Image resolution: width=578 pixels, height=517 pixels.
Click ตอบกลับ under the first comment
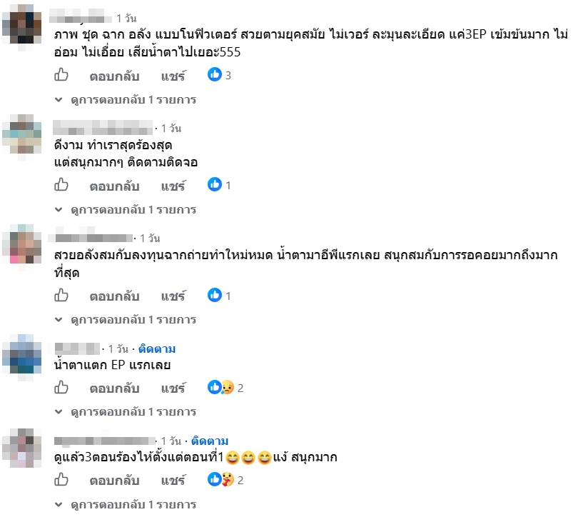[x=114, y=76]
